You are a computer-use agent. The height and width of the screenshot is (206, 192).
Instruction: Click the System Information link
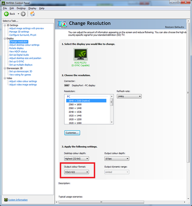[18, 200]
